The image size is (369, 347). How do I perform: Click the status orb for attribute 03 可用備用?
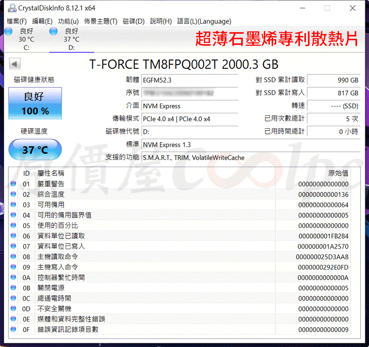[13, 204]
